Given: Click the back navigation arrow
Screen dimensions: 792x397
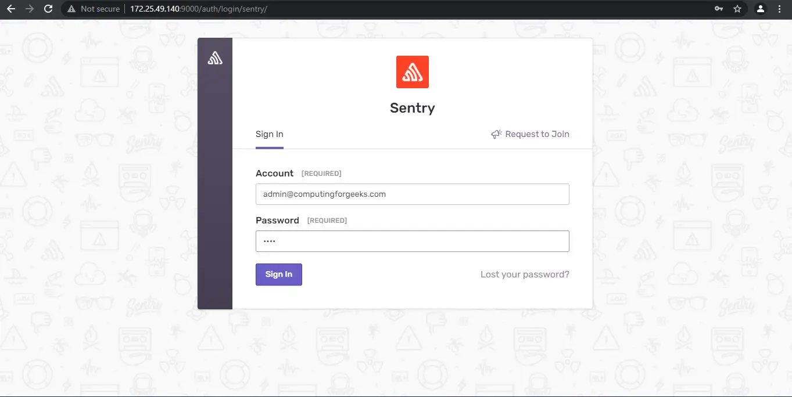Looking at the screenshot, I should (11, 9).
